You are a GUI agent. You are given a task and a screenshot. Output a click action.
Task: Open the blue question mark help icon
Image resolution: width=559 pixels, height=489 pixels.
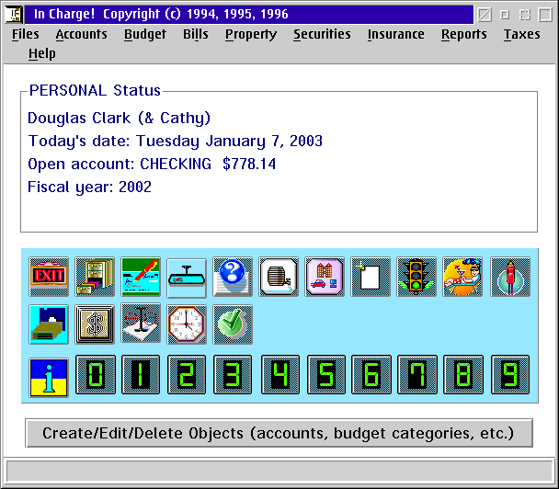click(x=233, y=277)
